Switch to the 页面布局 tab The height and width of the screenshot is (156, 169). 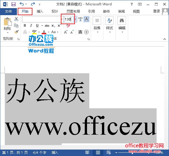pyautogui.click(x=73, y=12)
